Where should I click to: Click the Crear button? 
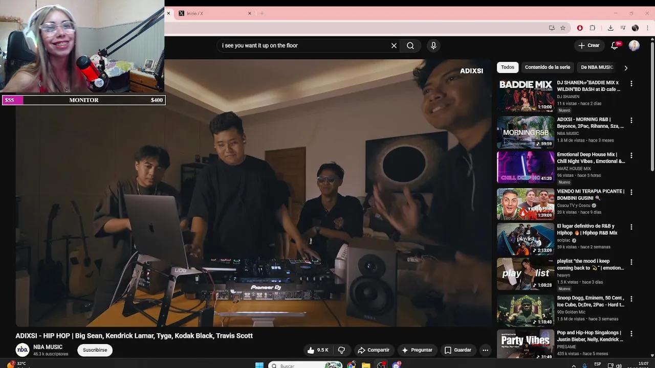pyautogui.click(x=588, y=45)
